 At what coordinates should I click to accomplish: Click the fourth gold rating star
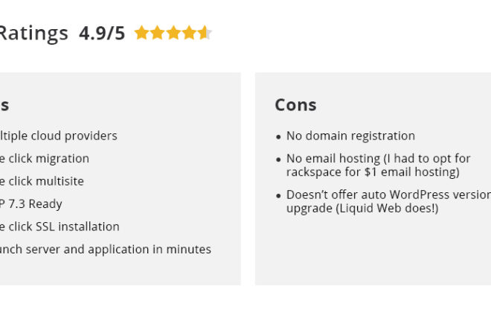pos(190,33)
